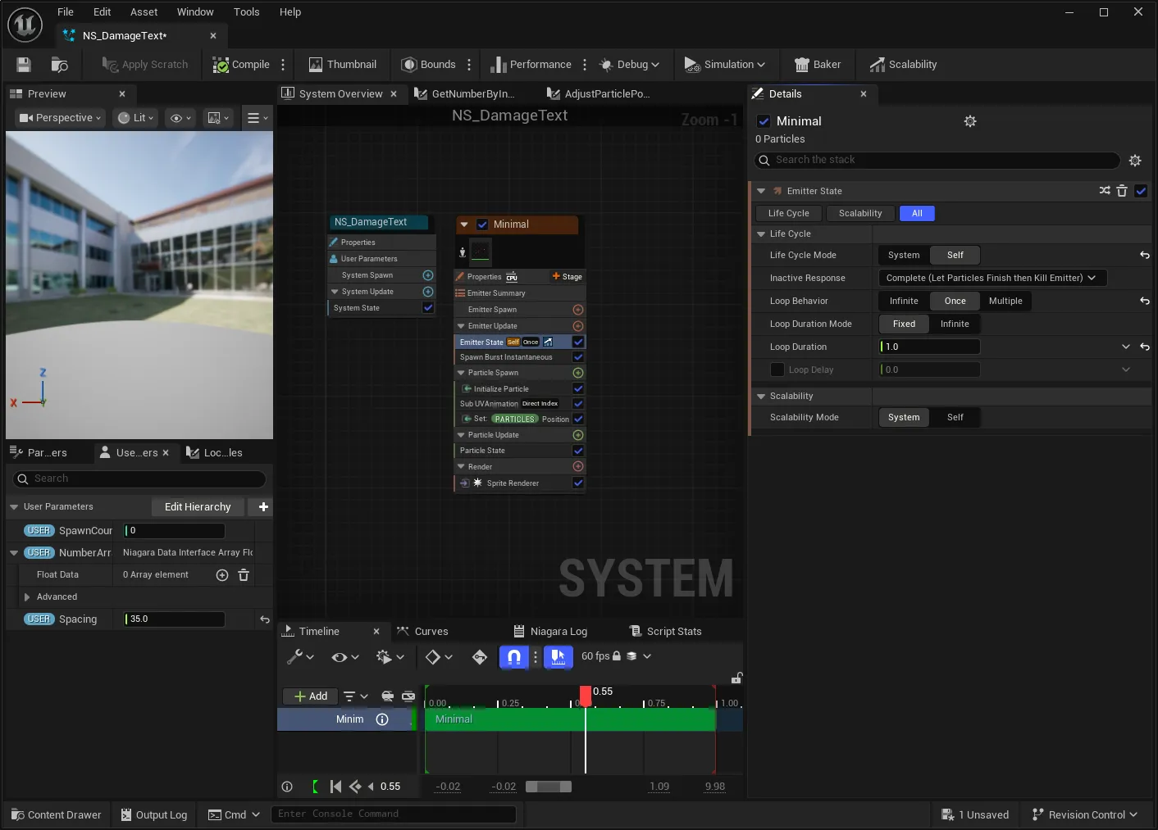
Task: Delete the Float Data array elements
Action: [244, 575]
